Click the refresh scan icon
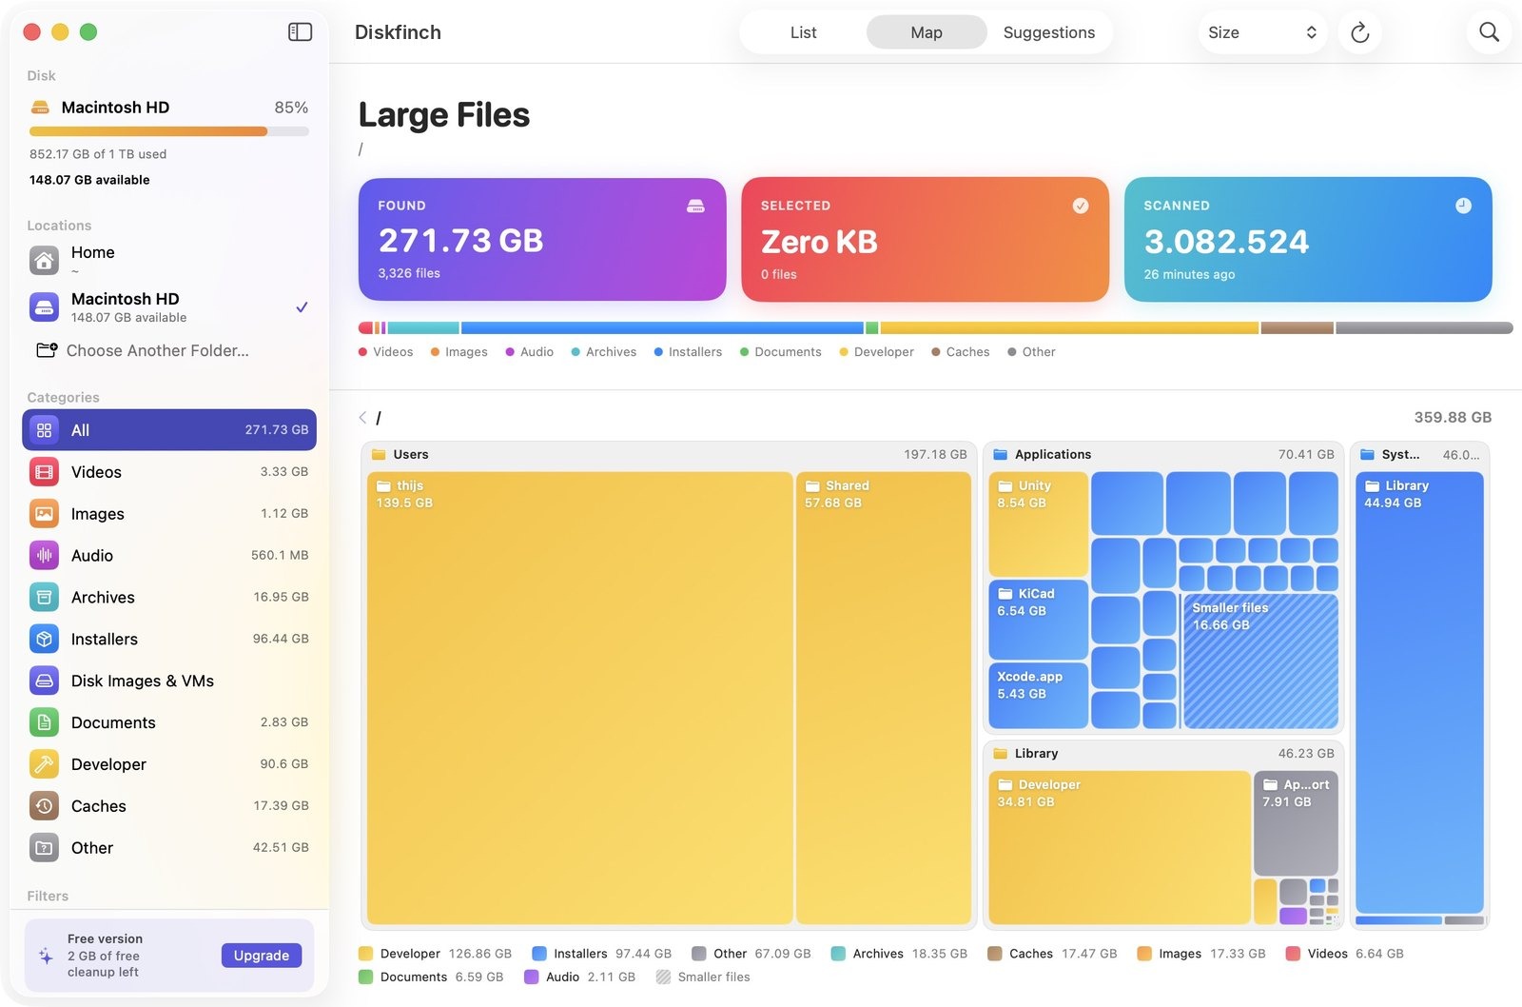The image size is (1522, 1007). (x=1359, y=32)
